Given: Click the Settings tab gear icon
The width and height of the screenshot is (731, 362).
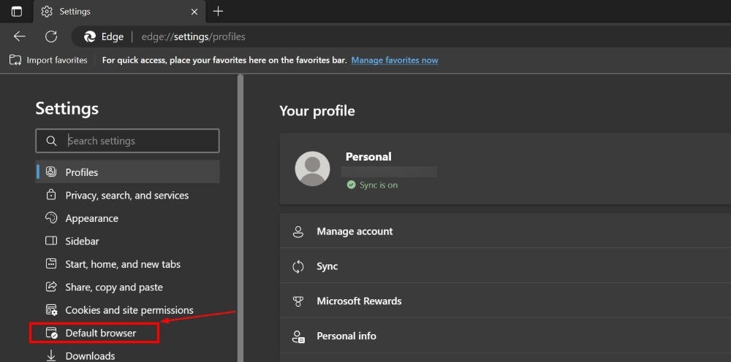Looking at the screenshot, I should click(47, 12).
